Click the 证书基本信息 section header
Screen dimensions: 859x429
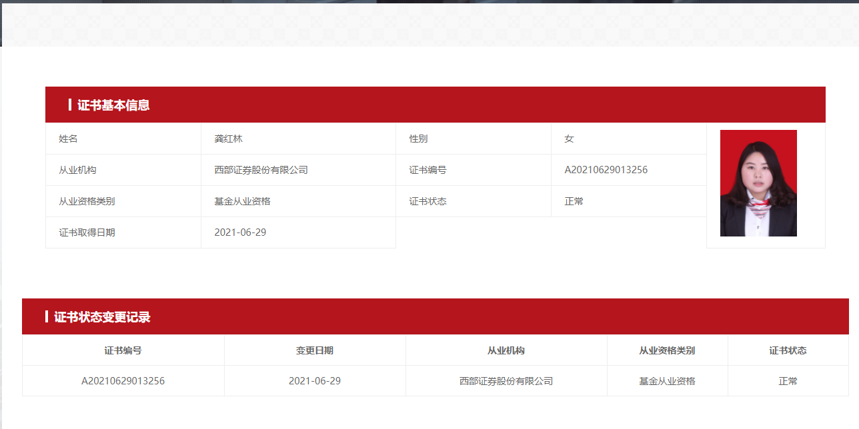pos(113,105)
